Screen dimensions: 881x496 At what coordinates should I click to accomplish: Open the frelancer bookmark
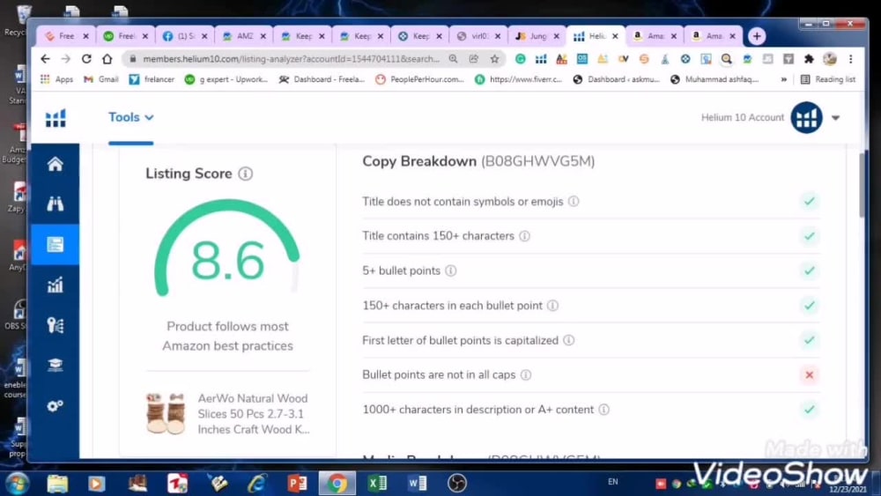tap(152, 80)
